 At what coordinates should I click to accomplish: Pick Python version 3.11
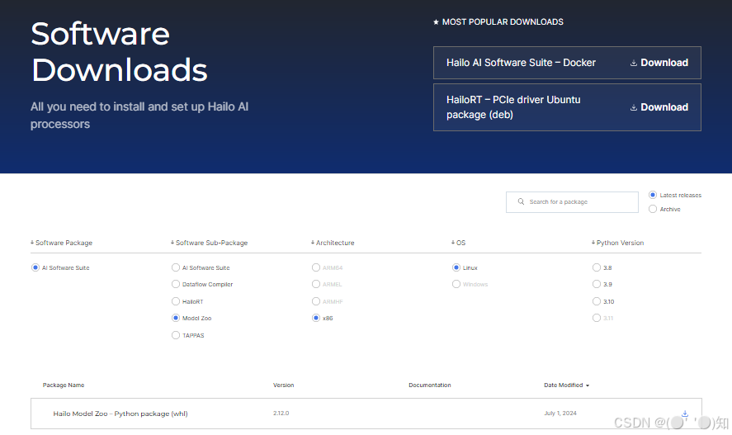click(x=596, y=318)
